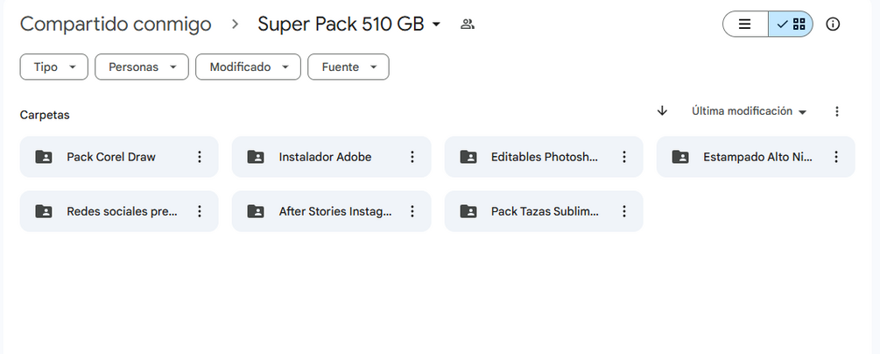Expand the Tipo filter dropdown
880x354 pixels.
click(x=53, y=67)
